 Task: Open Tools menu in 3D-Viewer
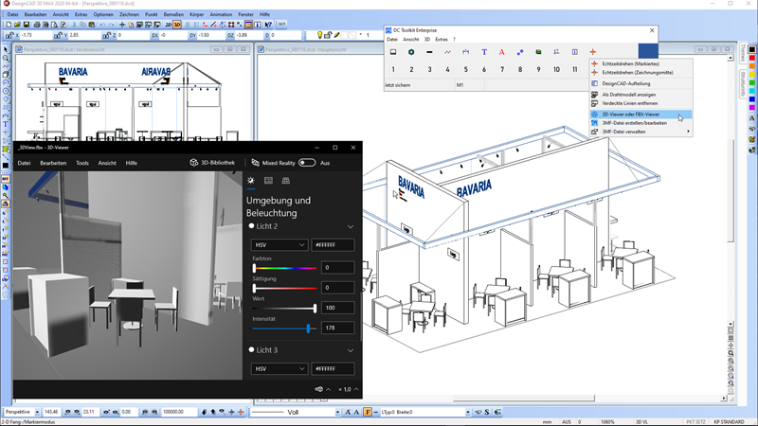pyautogui.click(x=82, y=163)
